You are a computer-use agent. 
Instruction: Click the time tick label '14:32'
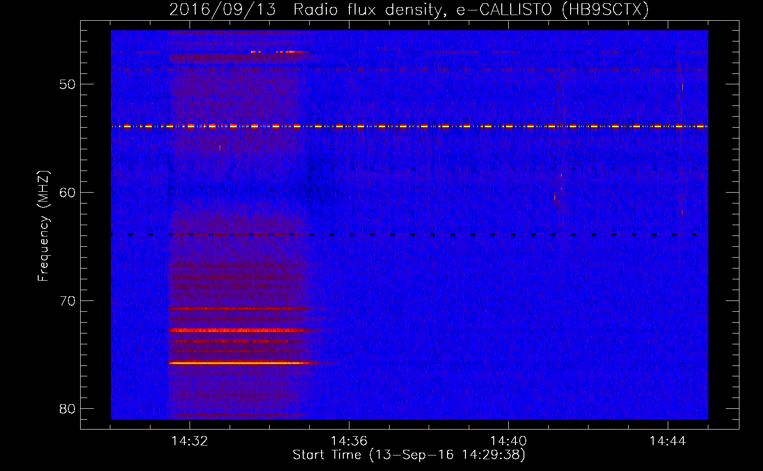point(190,441)
